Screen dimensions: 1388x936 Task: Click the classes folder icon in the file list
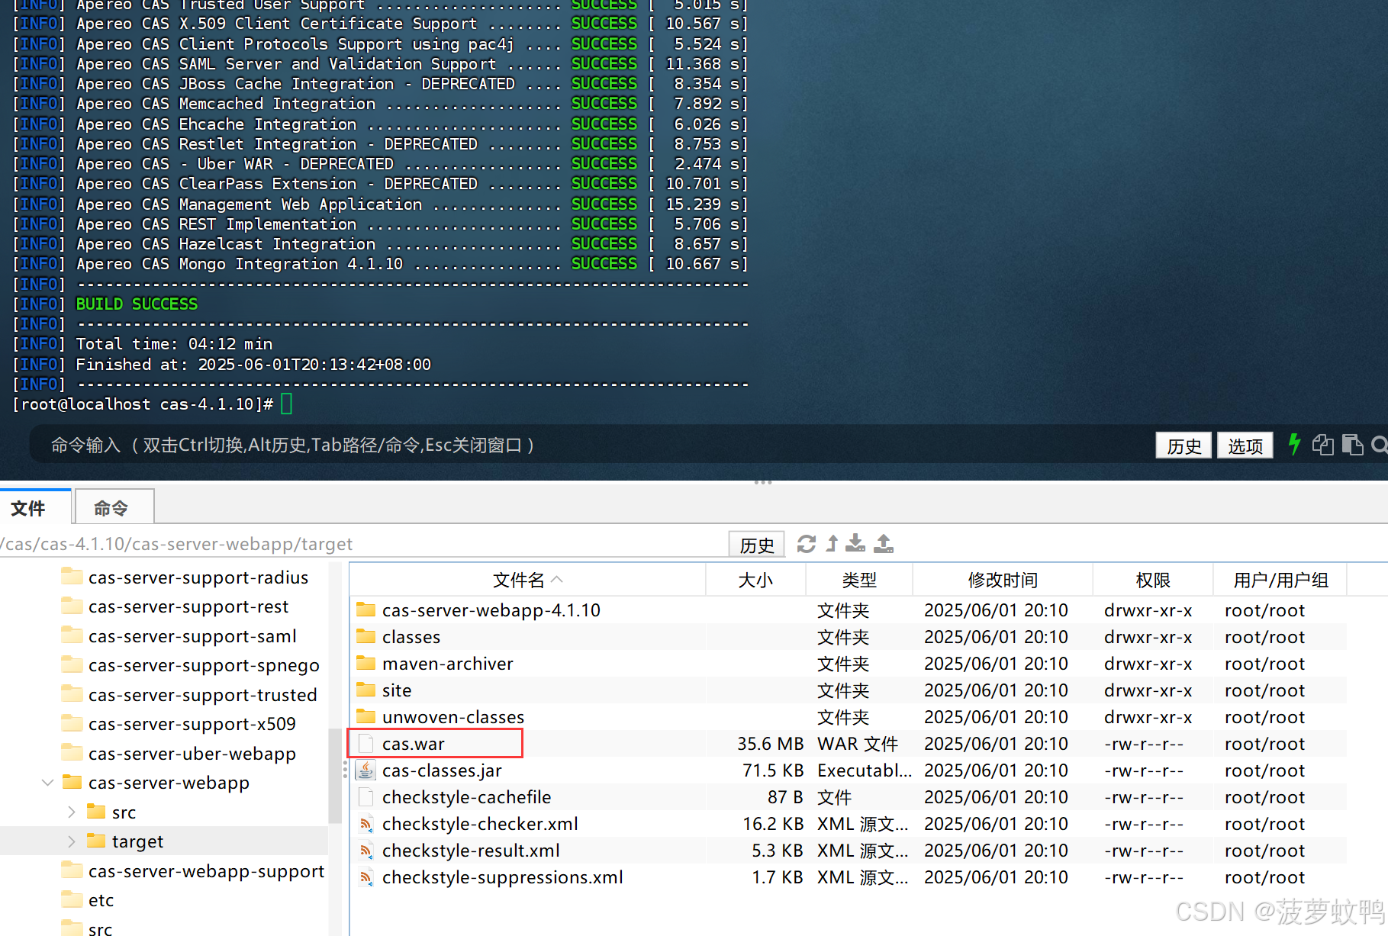[366, 636]
